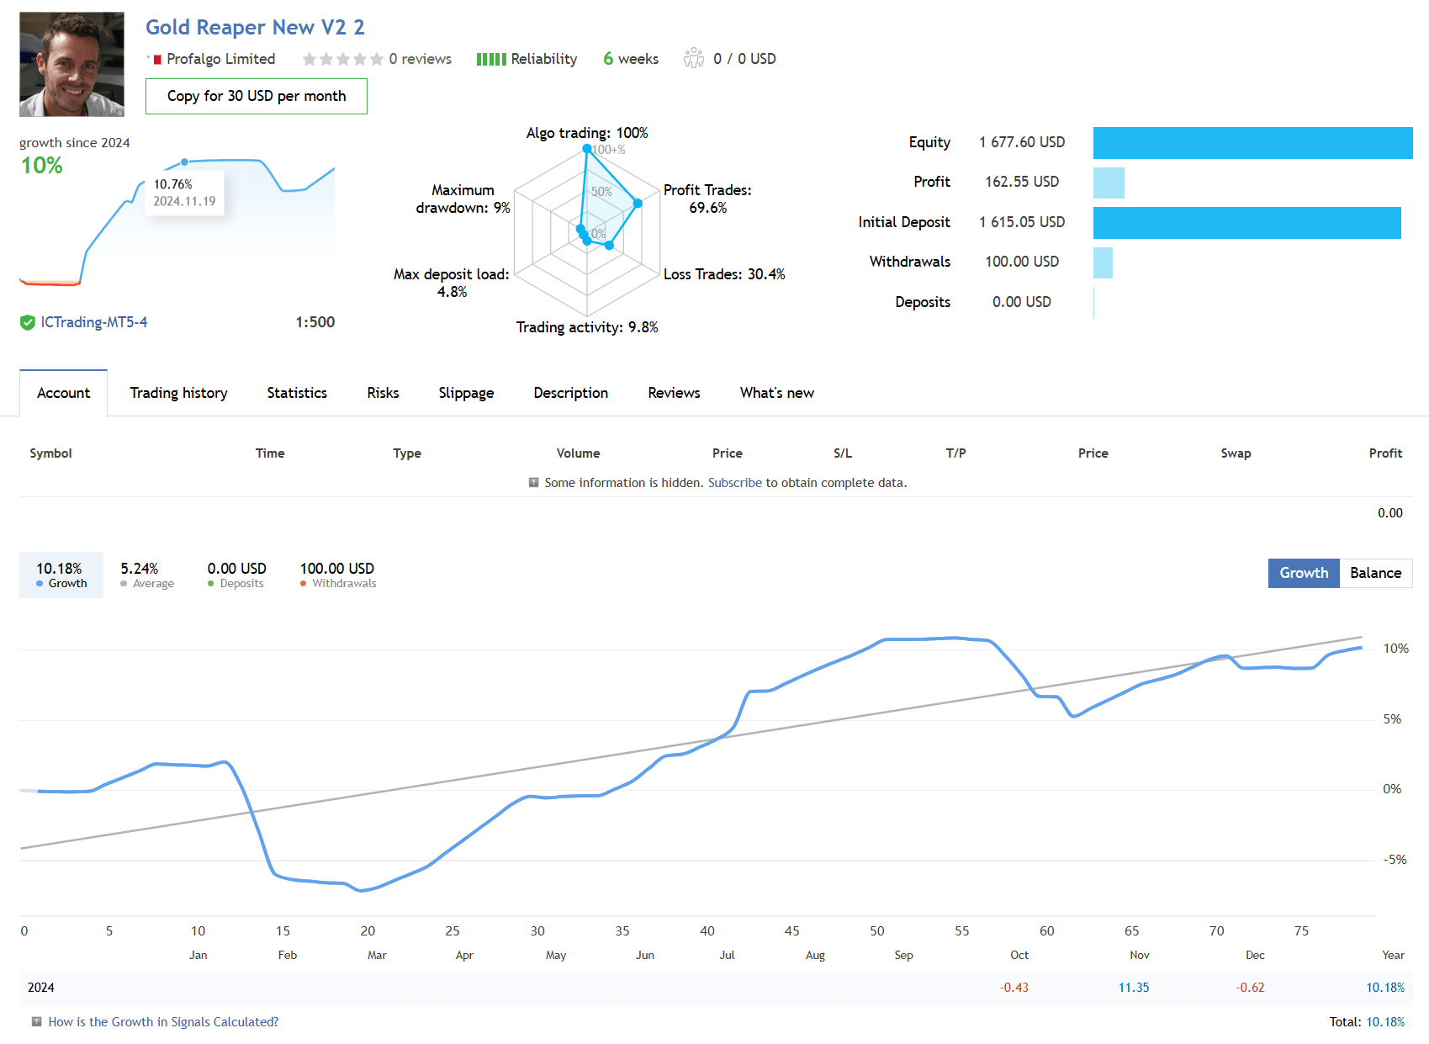Follow the Subscribe link
1429x1044 pixels.
pyautogui.click(x=734, y=483)
